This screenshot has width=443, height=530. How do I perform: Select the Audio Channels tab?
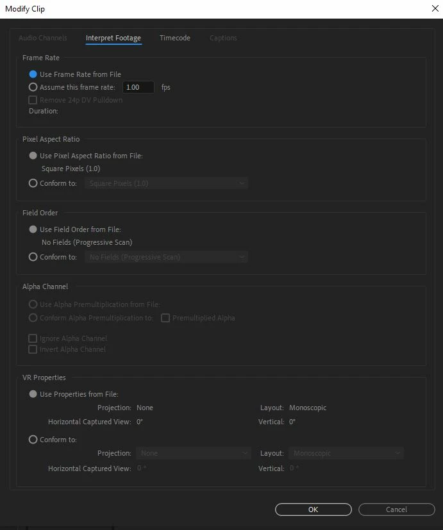(x=43, y=38)
